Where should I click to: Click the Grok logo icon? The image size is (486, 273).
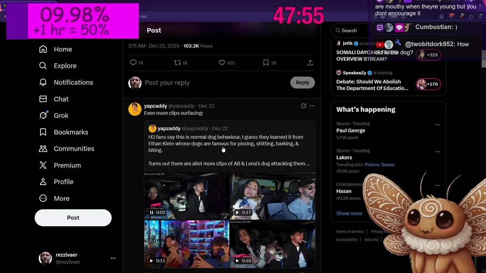tap(43, 115)
